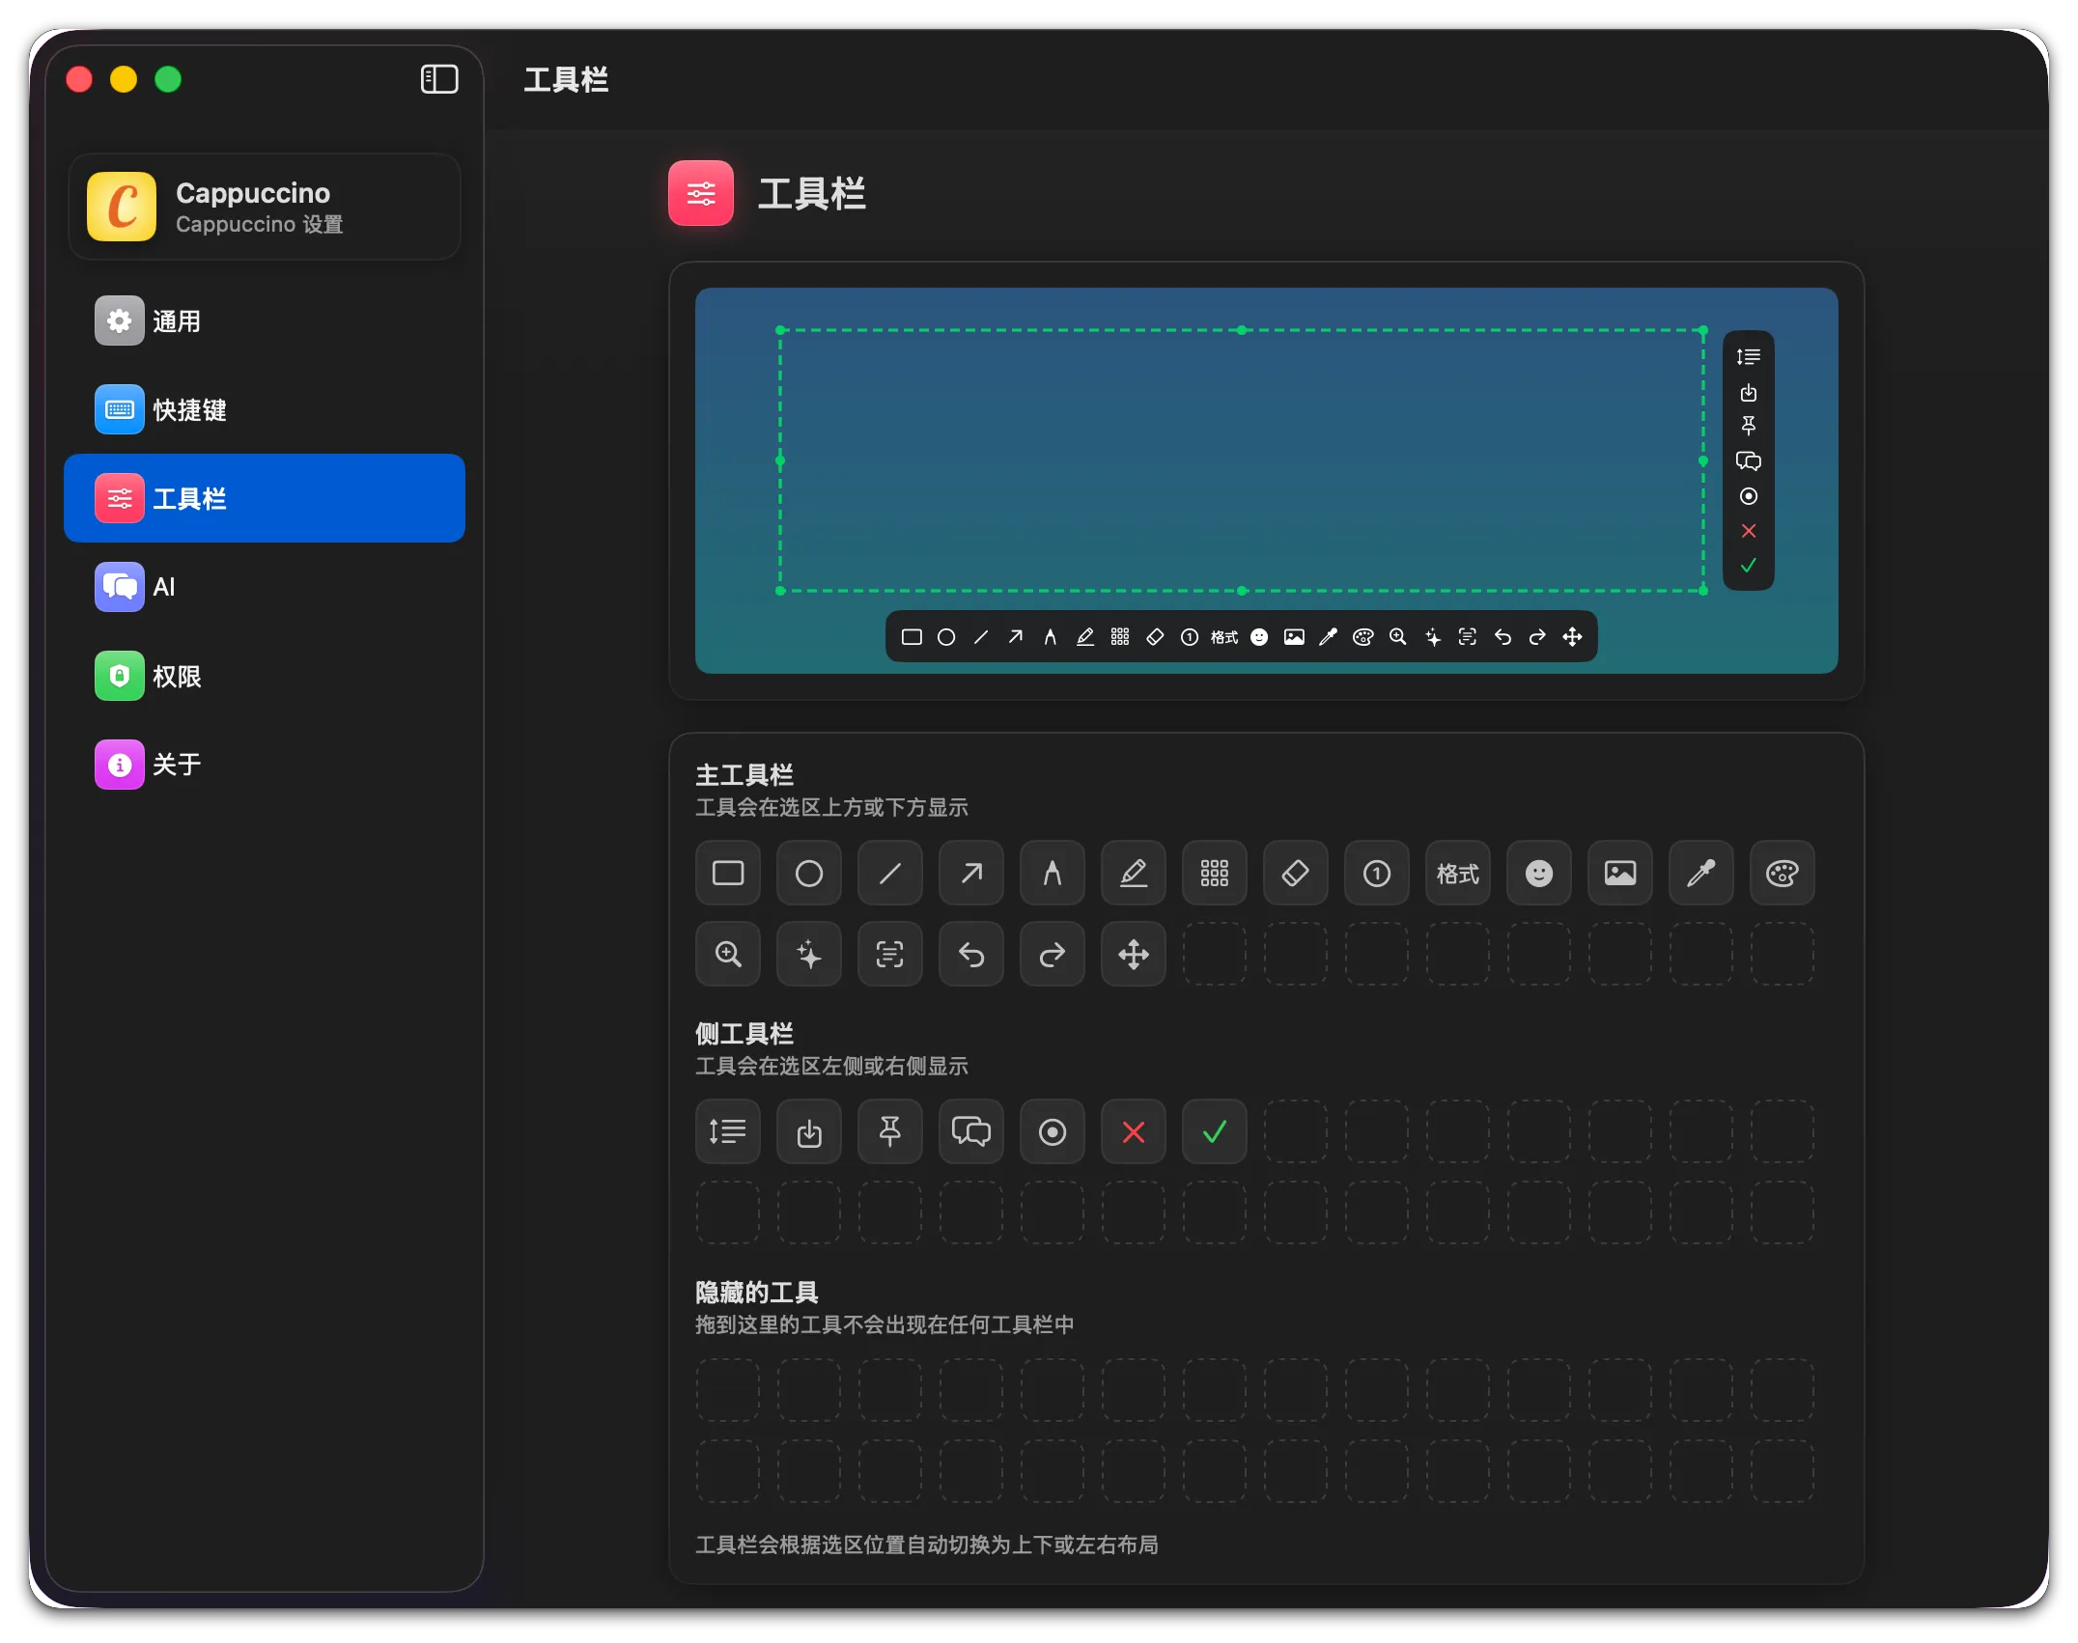Select the save download tile in side toolbar

pyautogui.click(x=809, y=1132)
